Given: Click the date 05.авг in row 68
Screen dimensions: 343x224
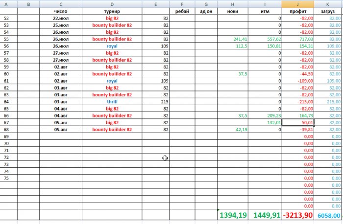Looking at the screenshot, I should pyautogui.click(x=61, y=130).
